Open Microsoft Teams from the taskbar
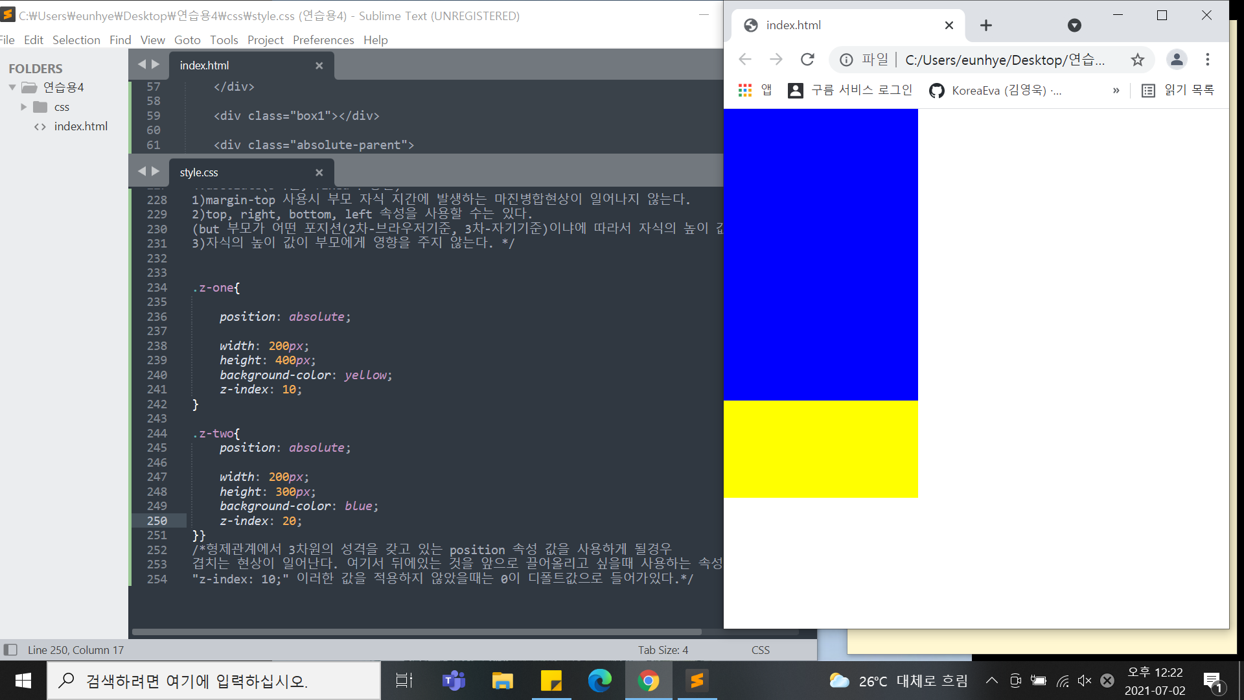 coord(454,681)
